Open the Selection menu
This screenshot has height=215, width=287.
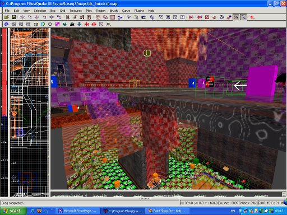[40, 11]
